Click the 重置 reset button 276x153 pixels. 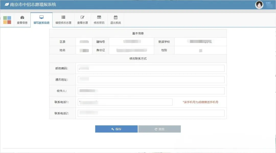(159, 129)
